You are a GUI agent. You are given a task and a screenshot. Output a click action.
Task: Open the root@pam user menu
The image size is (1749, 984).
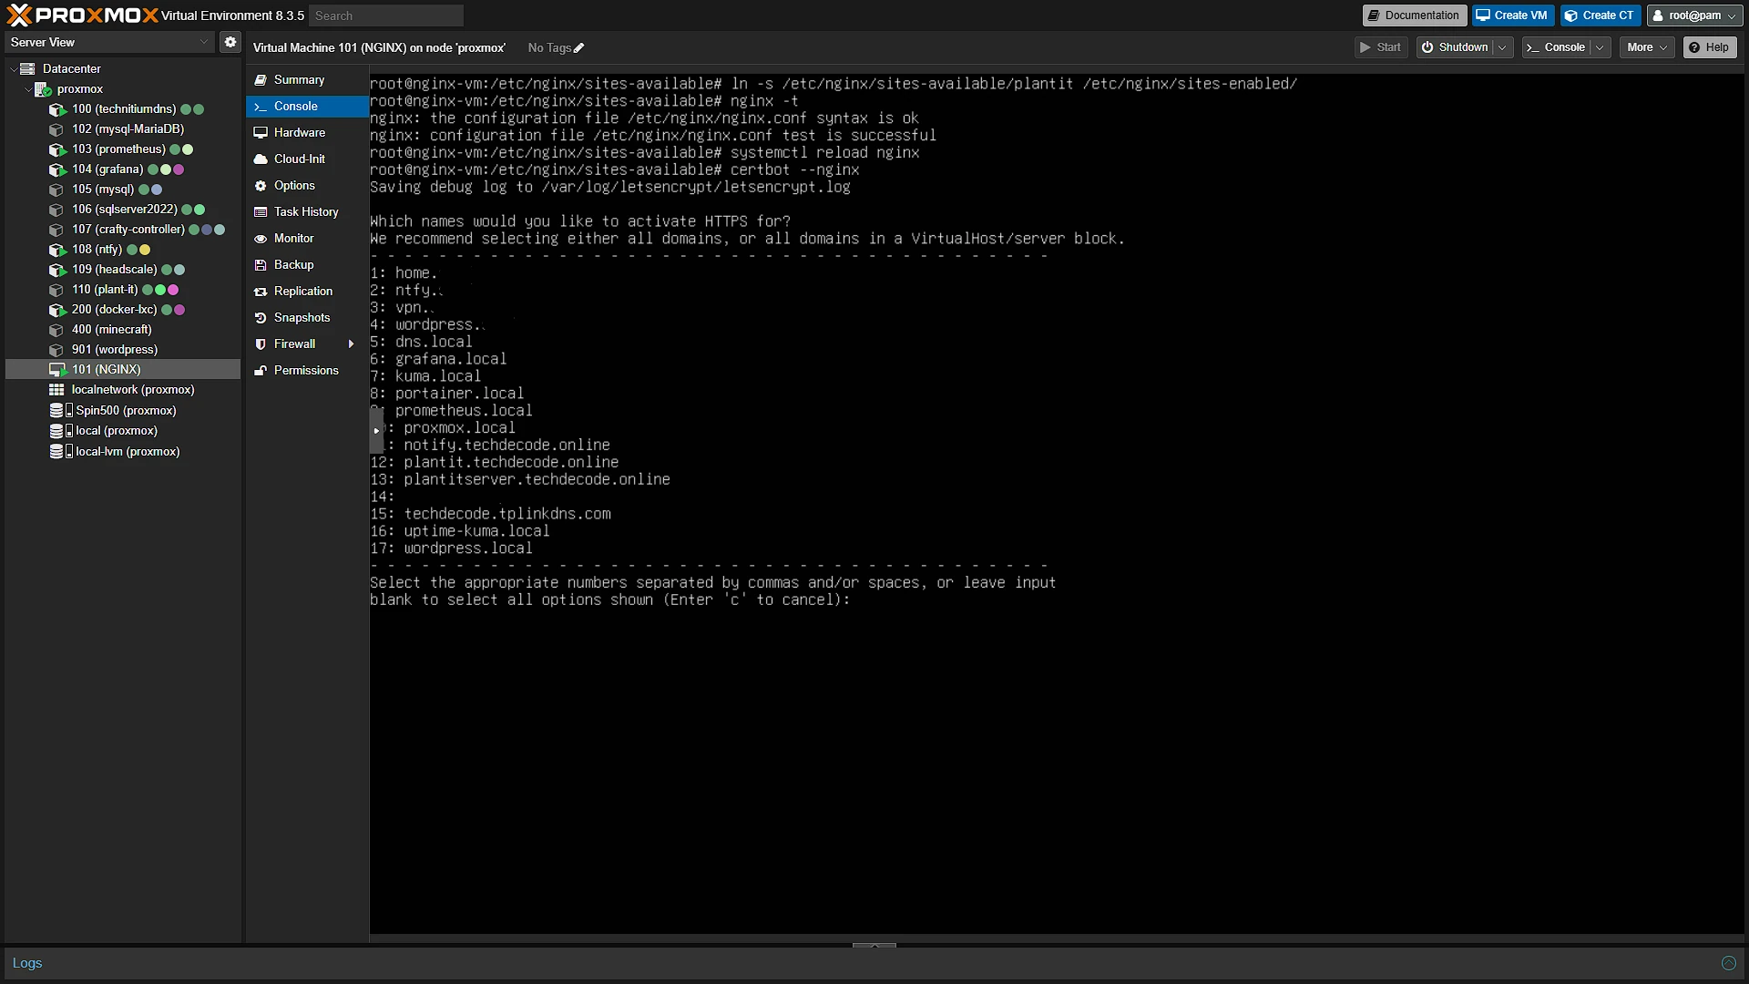click(1694, 15)
